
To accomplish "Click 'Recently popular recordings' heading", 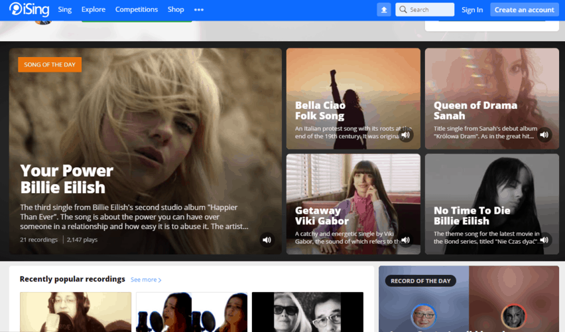I will point(72,279).
